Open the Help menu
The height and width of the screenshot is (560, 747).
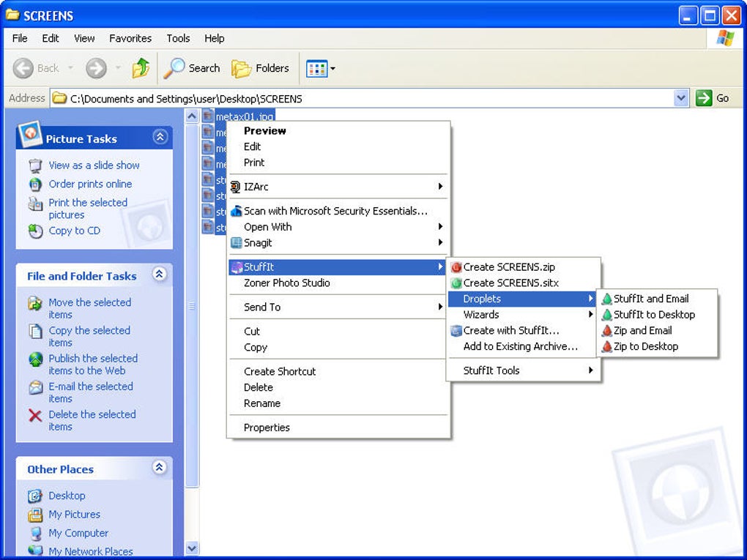(215, 38)
